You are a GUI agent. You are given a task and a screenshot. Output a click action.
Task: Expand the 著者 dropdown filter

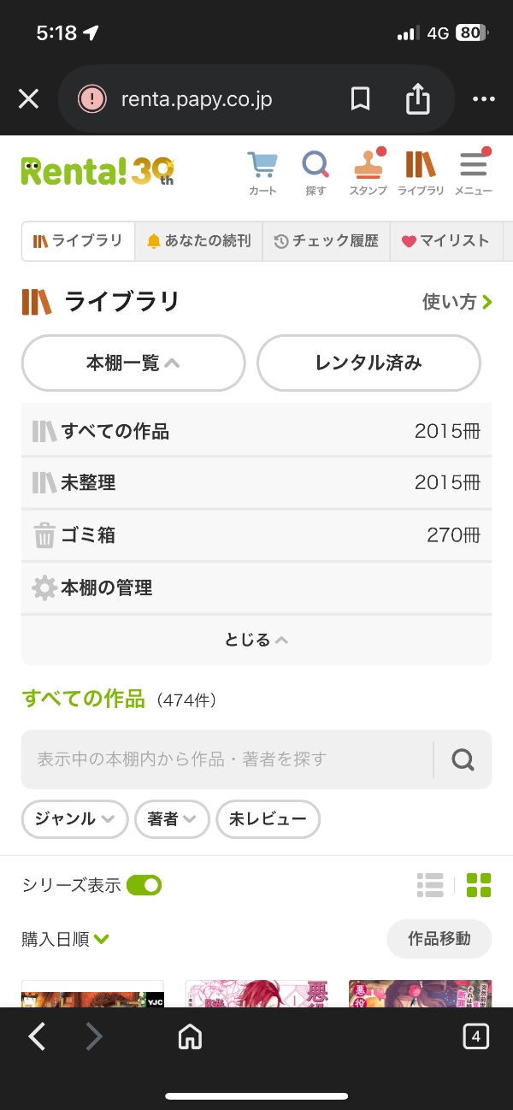point(172,819)
